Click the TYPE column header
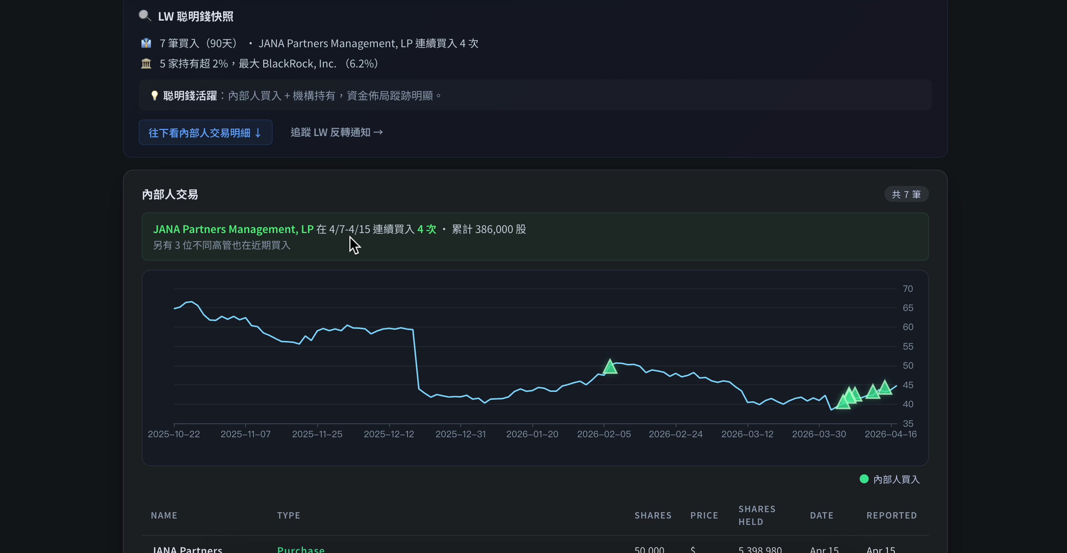Viewport: 1067px width, 553px height. click(x=289, y=515)
